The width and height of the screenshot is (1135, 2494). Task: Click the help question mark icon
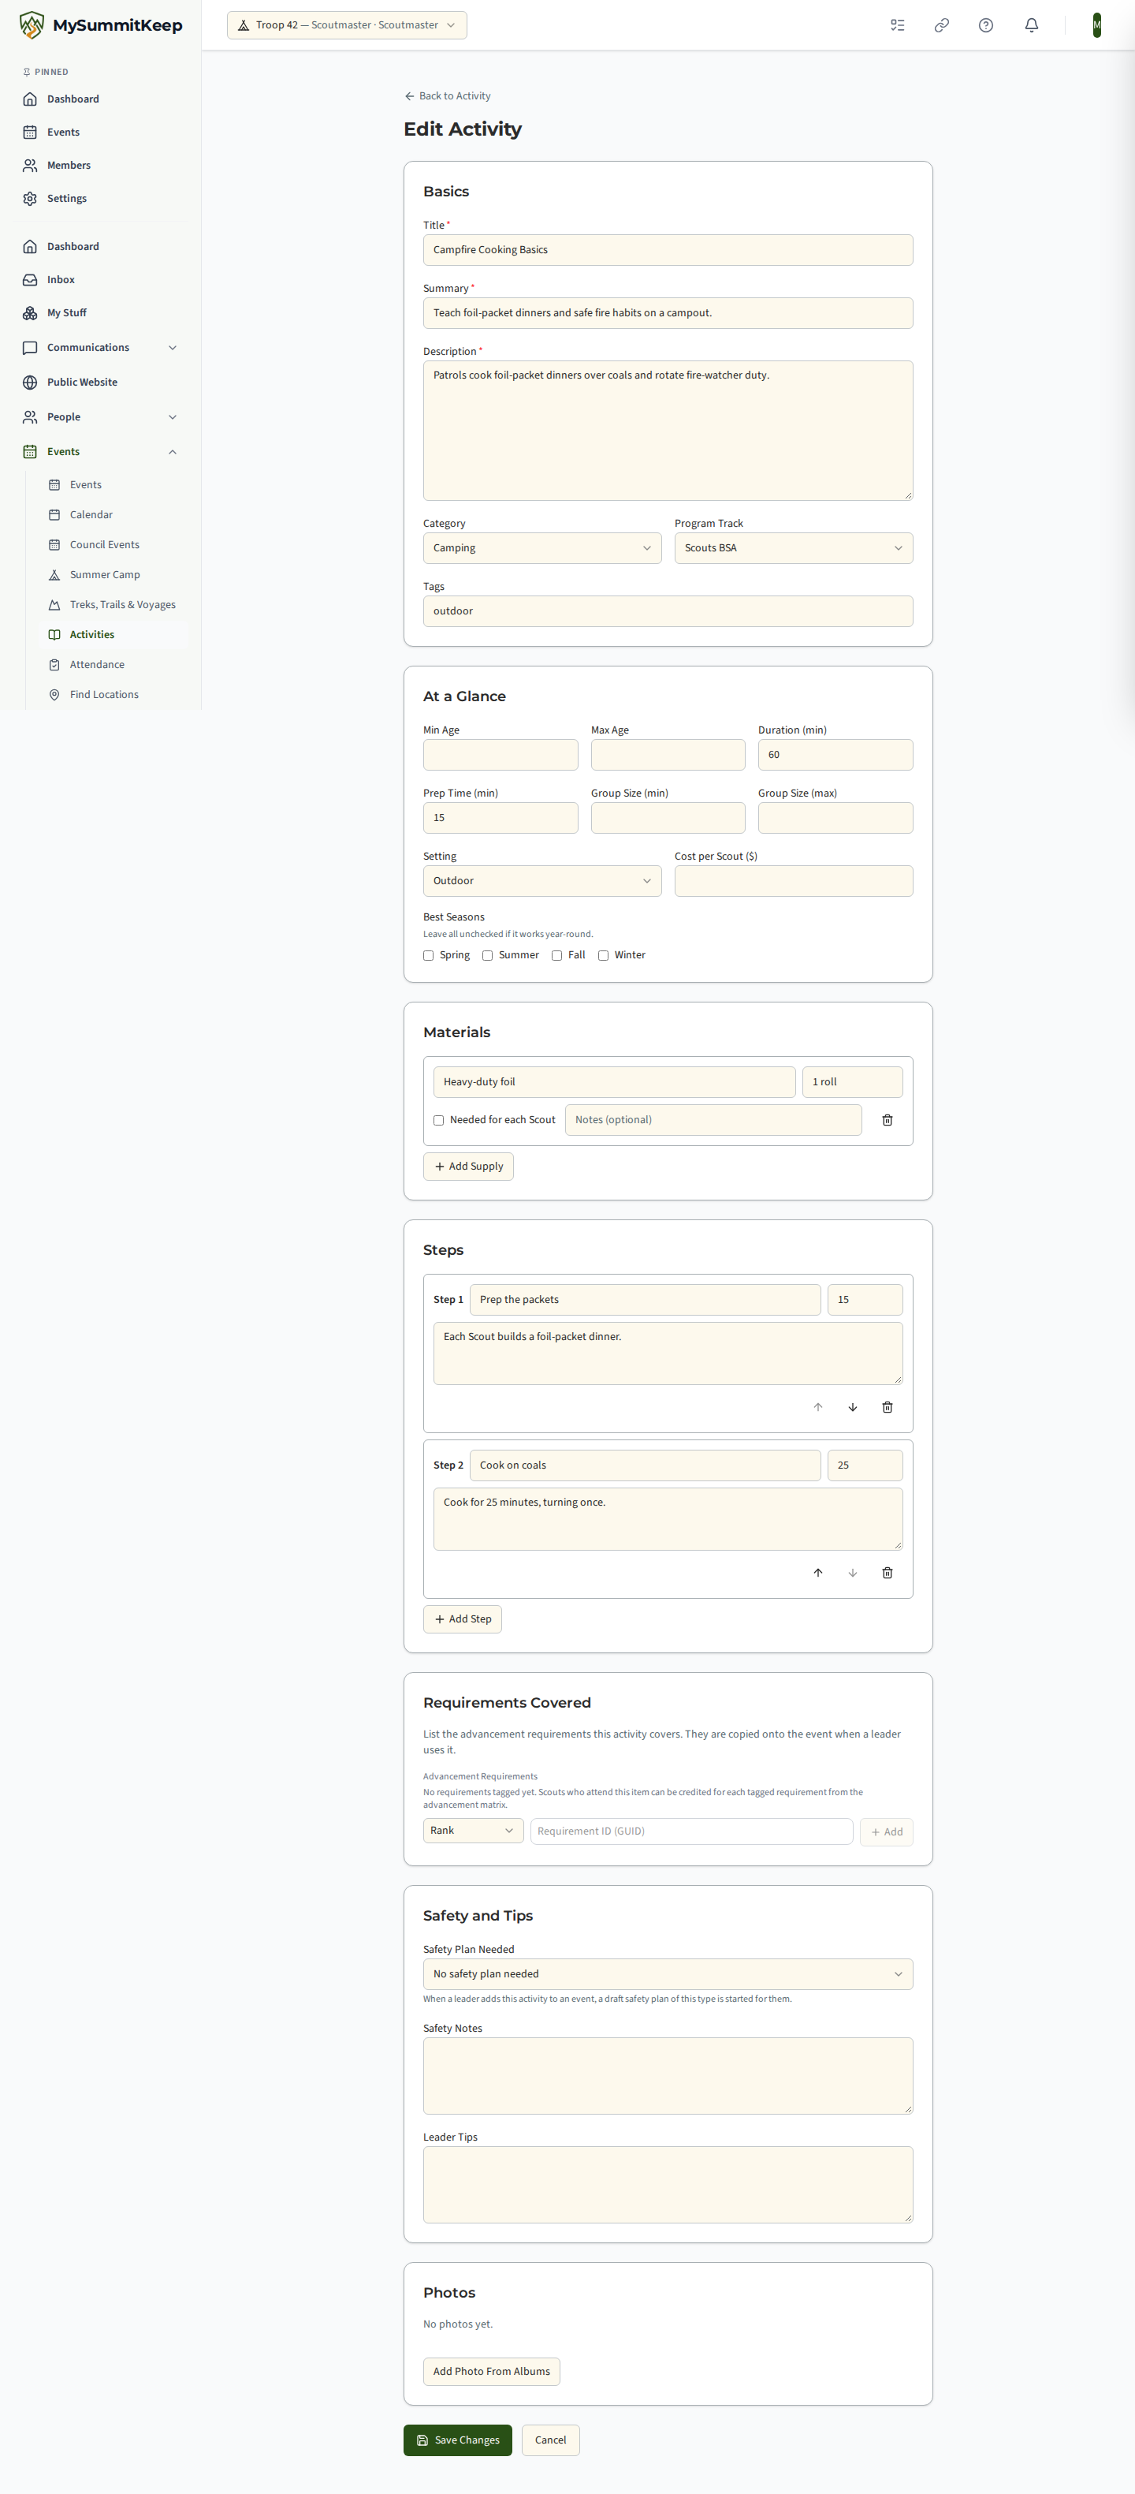click(986, 25)
